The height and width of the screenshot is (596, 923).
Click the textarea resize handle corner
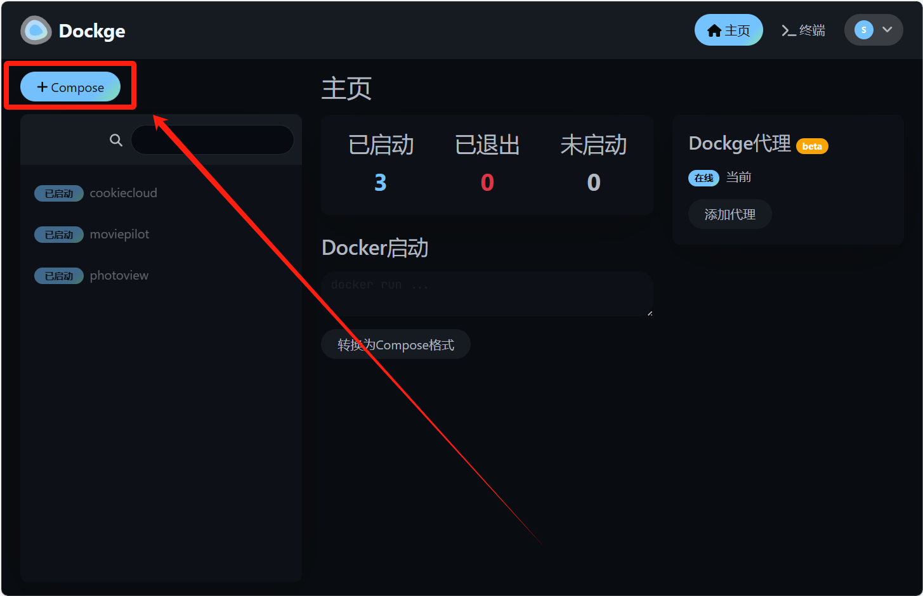(x=649, y=312)
